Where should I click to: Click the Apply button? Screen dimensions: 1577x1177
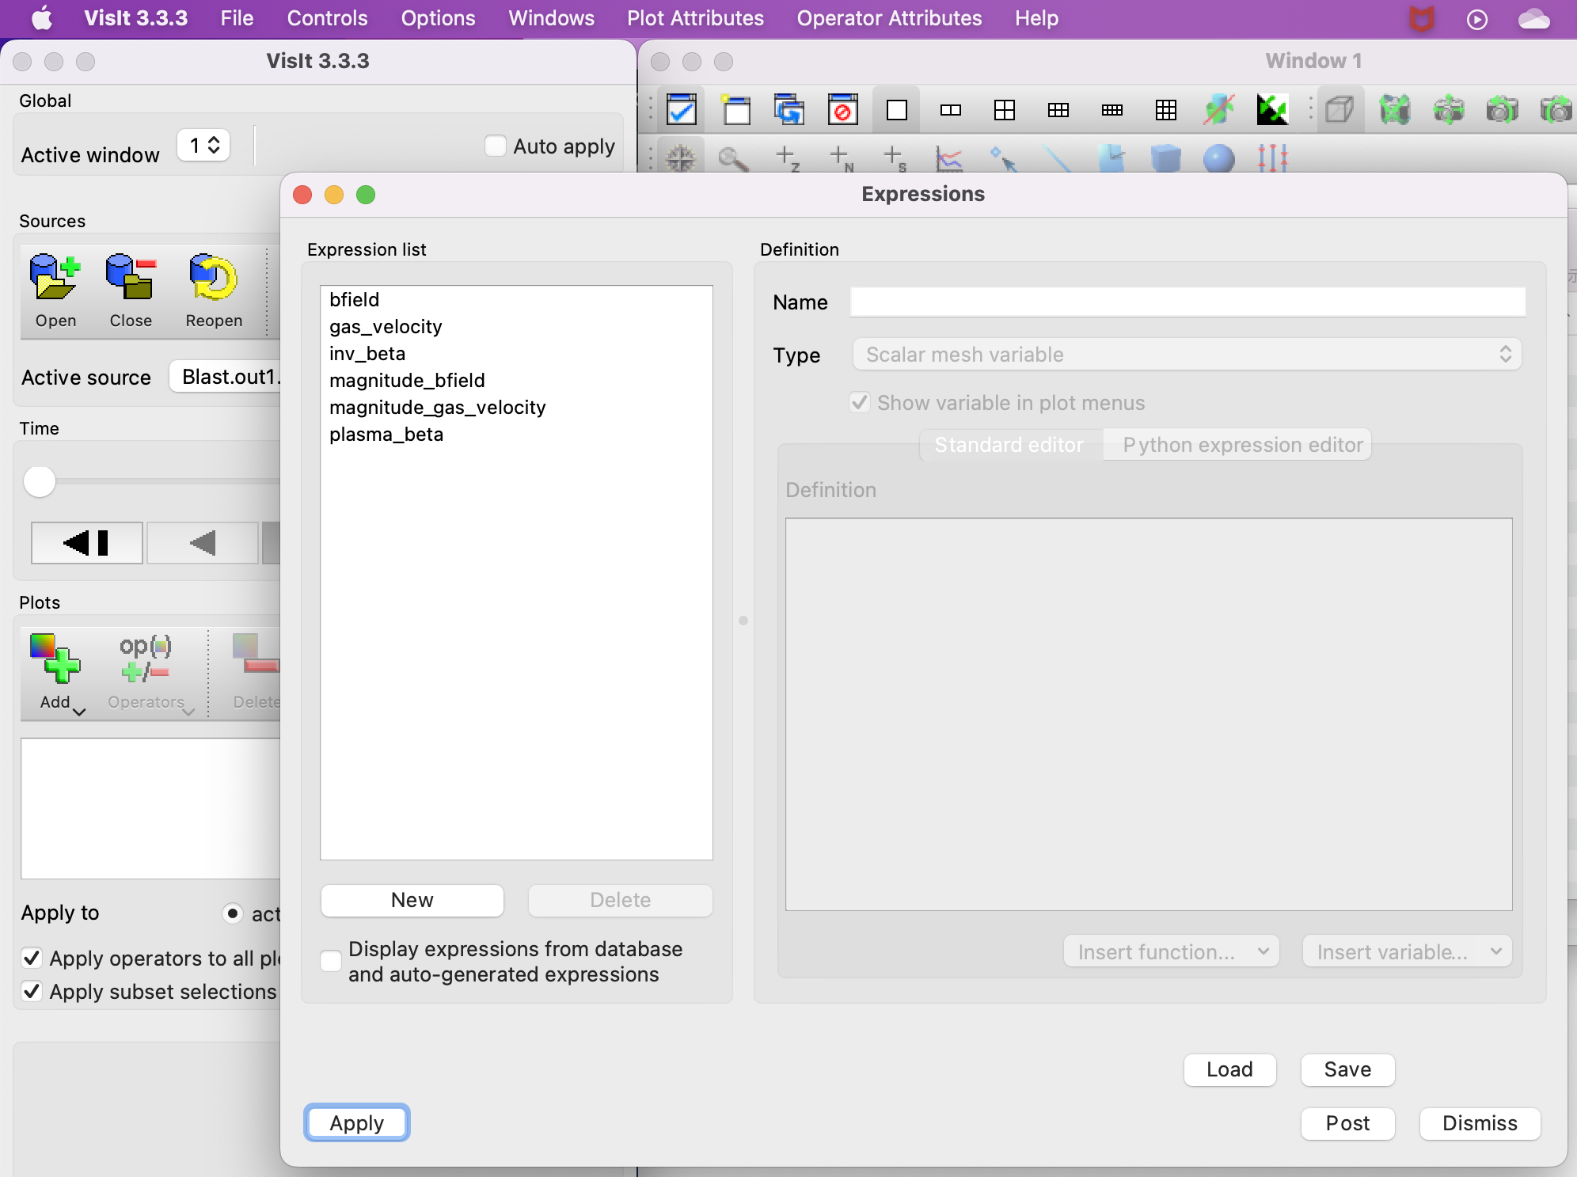[x=357, y=1123]
